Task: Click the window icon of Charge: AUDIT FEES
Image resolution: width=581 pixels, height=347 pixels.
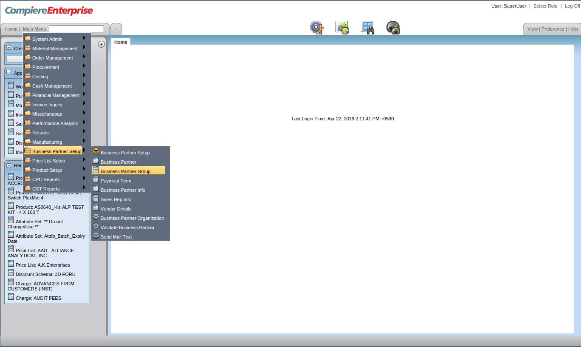Action: coord(11,297)
